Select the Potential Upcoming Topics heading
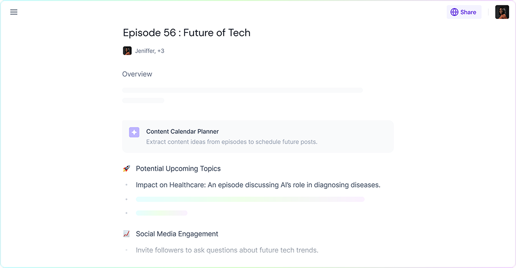516x268 pixels. (178, 168)
